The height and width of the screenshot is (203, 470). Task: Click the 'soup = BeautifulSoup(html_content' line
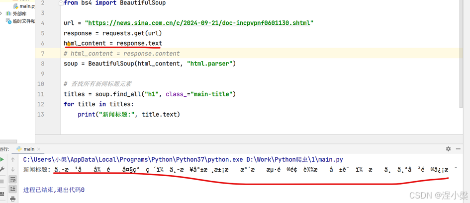point(150,64)
